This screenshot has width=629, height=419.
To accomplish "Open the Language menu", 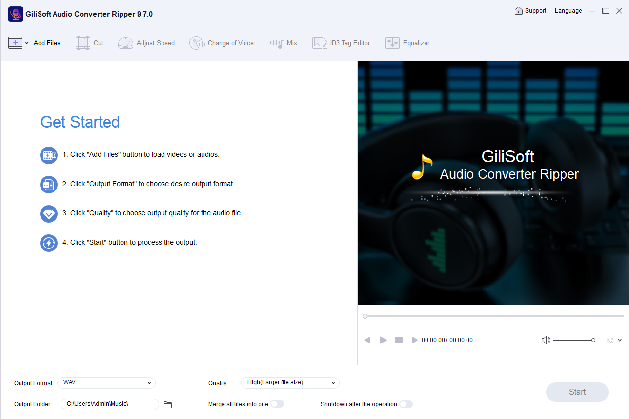I will pyautogui.click(x=568, y=11).
